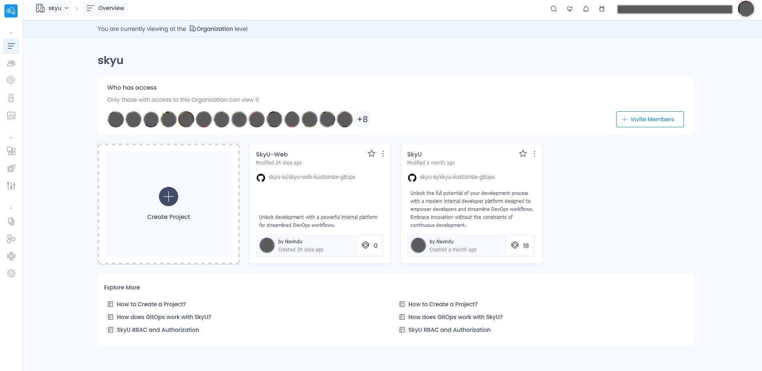Open left 'How to Create a Project?' article
This screenshot has height=371, width=762.
click(151, 304)
